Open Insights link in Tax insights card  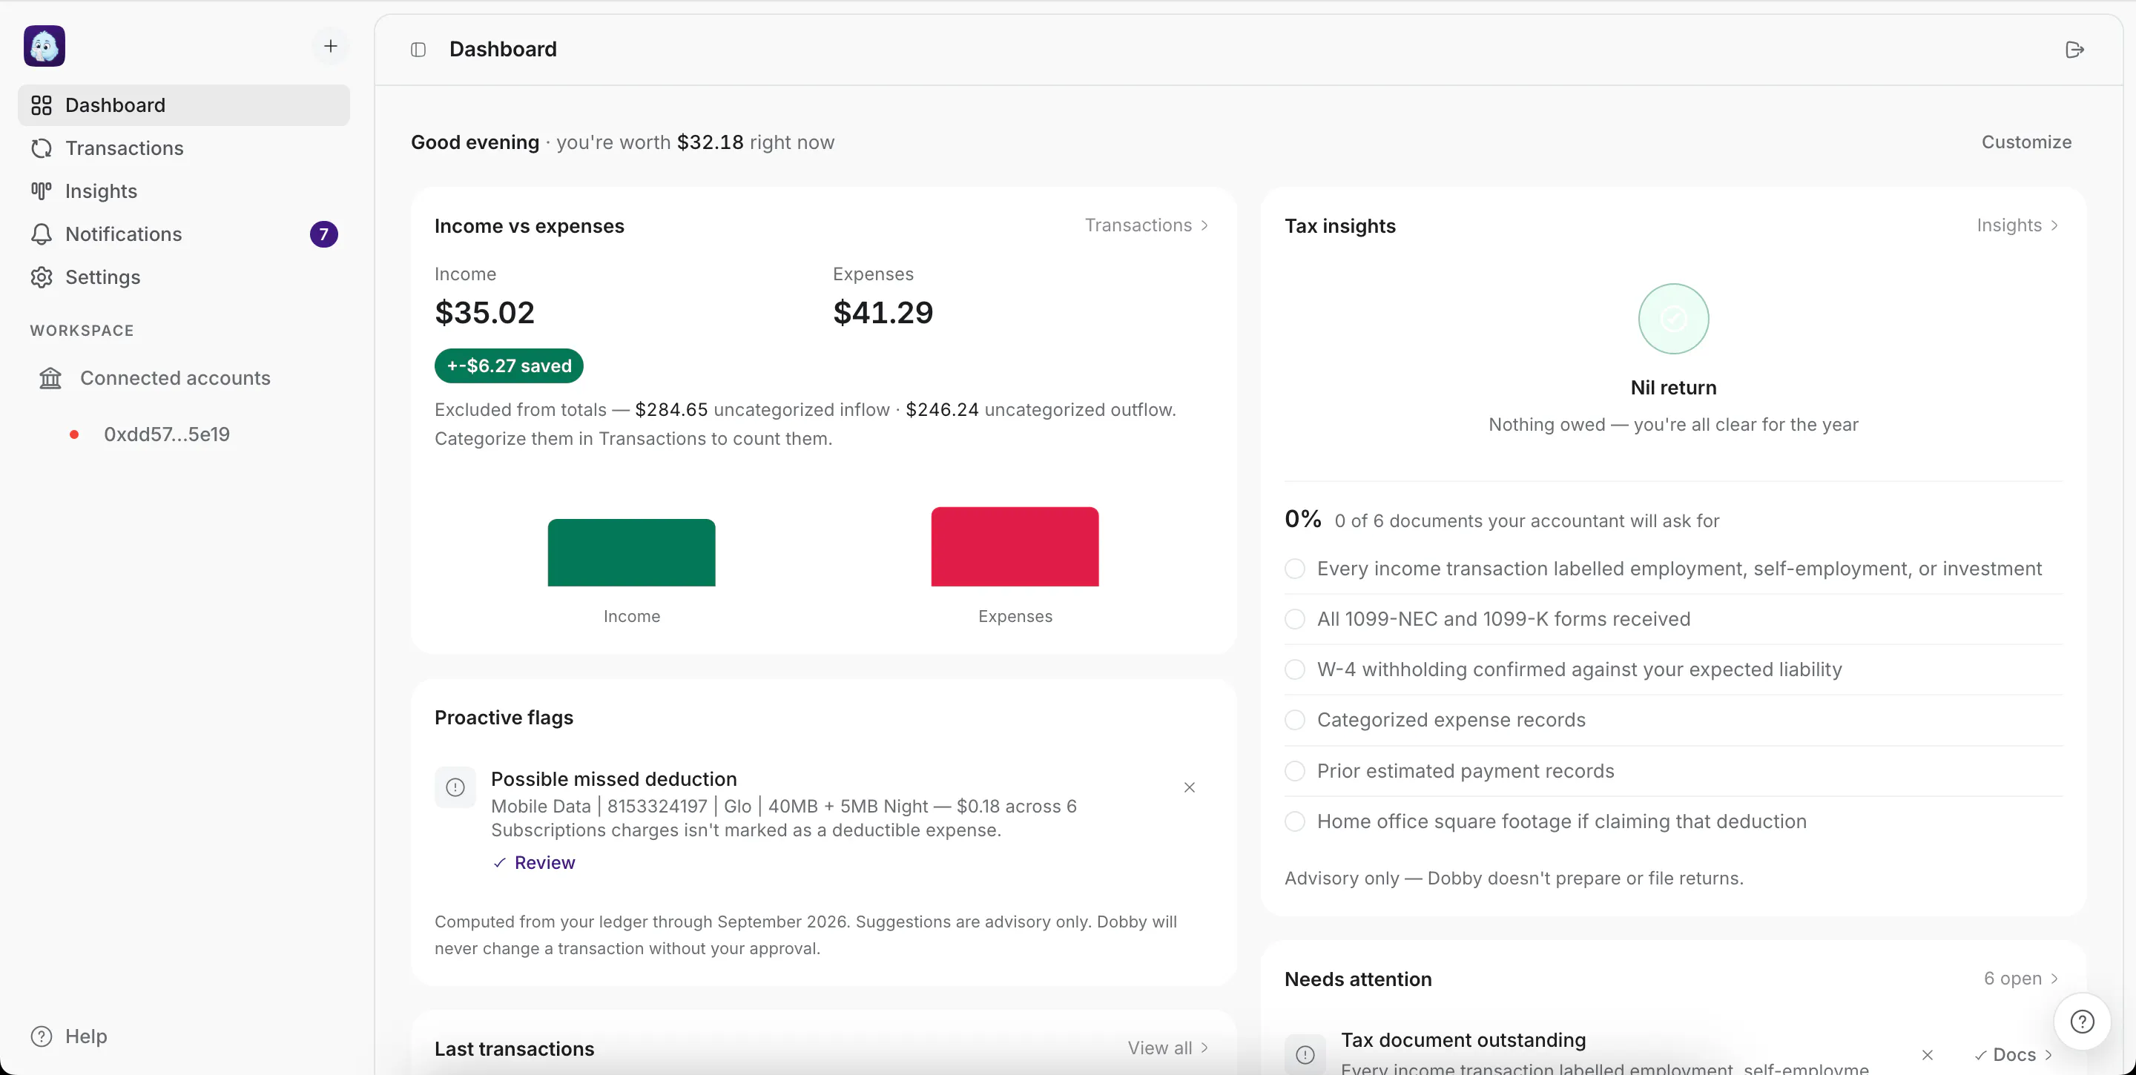(2017, 225)
